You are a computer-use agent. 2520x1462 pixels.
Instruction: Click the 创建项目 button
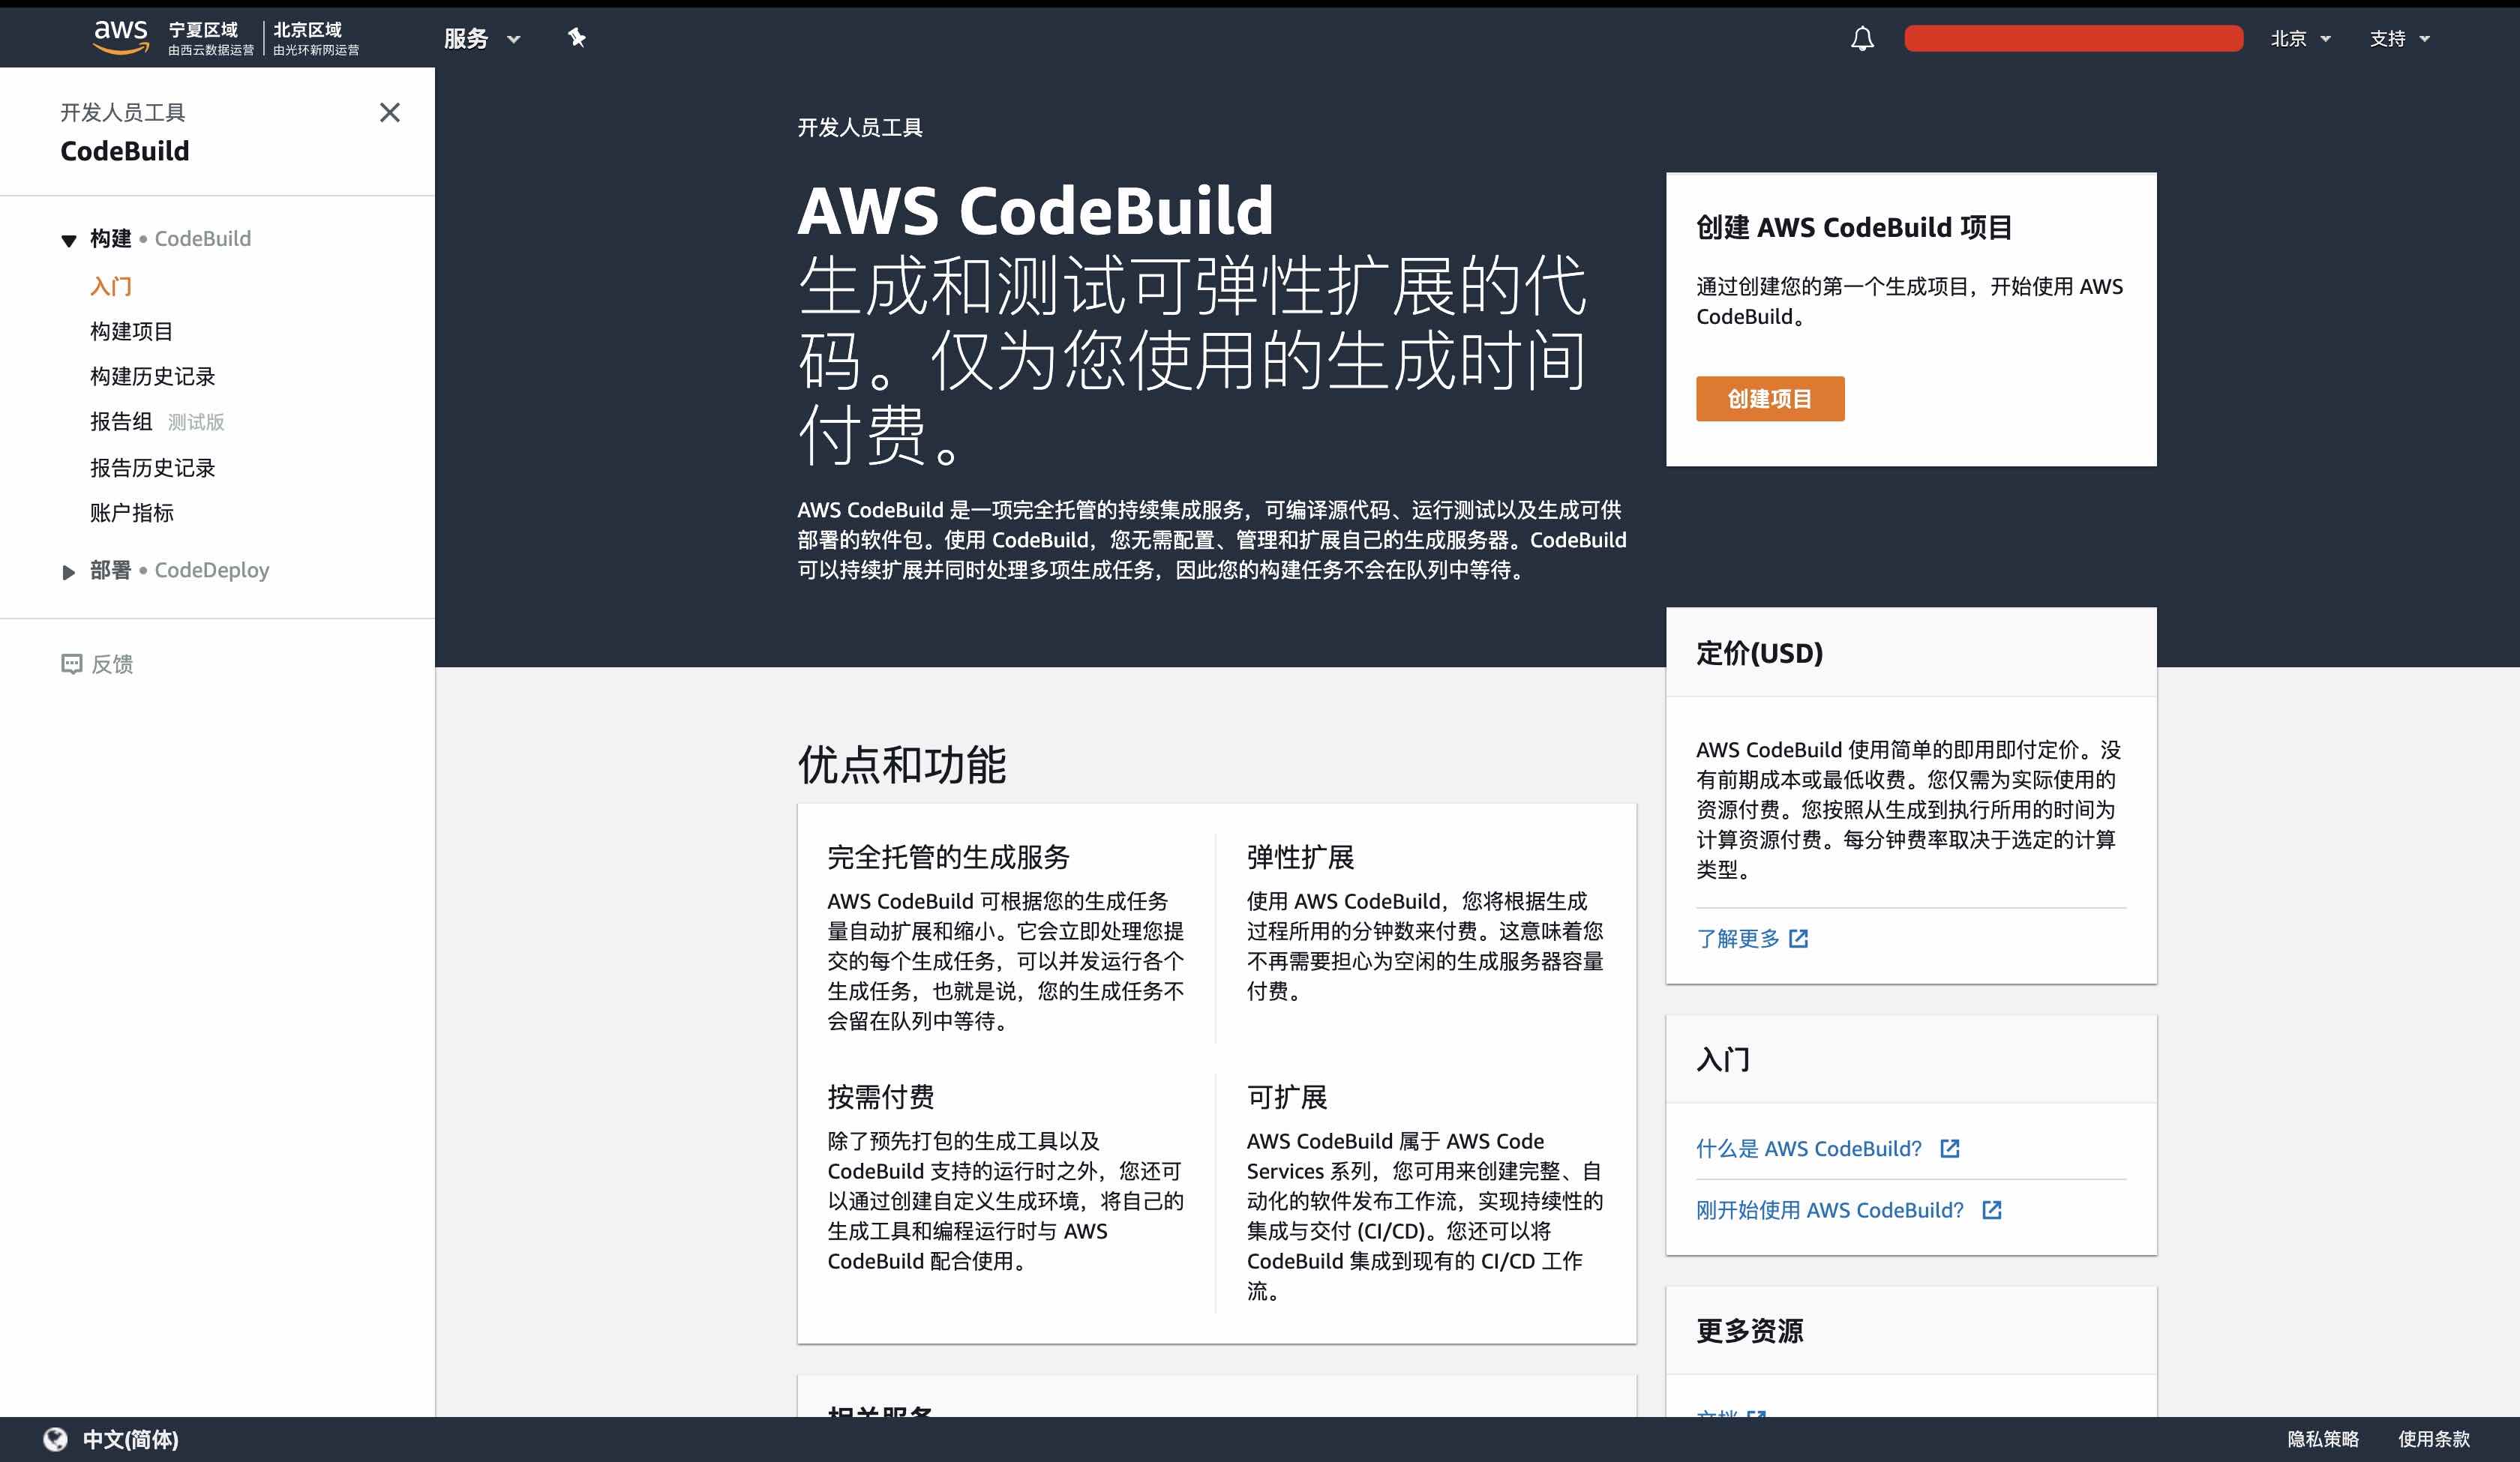[x=1770, y=398]
